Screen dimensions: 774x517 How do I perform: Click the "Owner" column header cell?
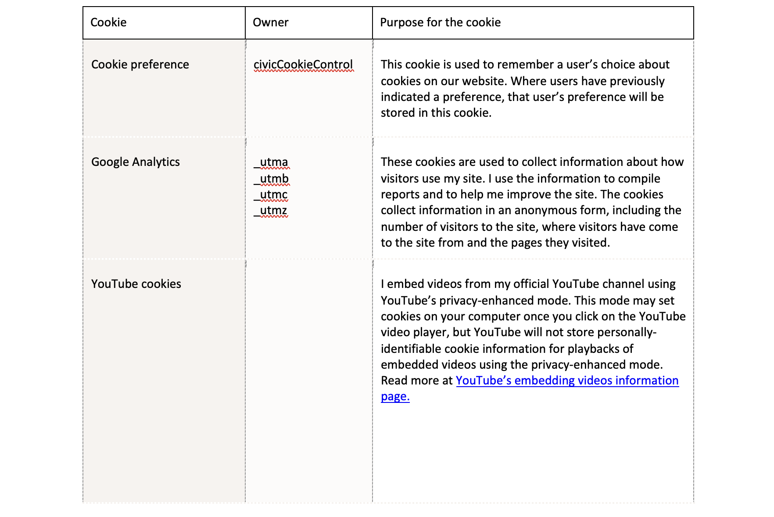270,22
